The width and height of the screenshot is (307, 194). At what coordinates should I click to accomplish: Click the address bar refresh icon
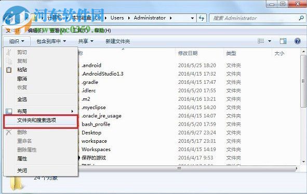(202, 18)
